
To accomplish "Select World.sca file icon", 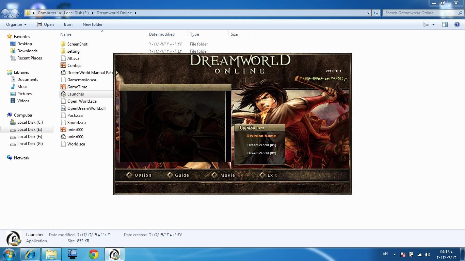I will 63,144.
